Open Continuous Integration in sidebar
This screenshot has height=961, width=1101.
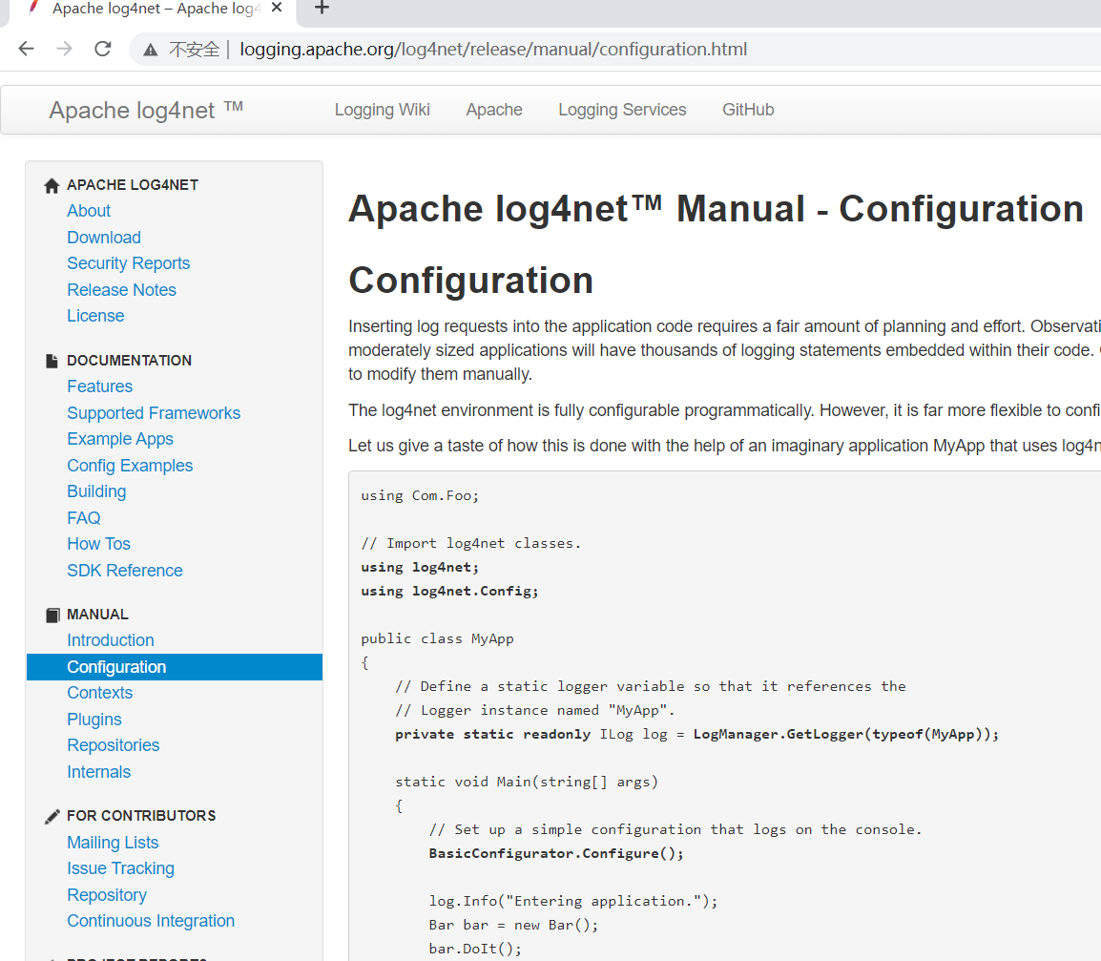coord(151,921)
